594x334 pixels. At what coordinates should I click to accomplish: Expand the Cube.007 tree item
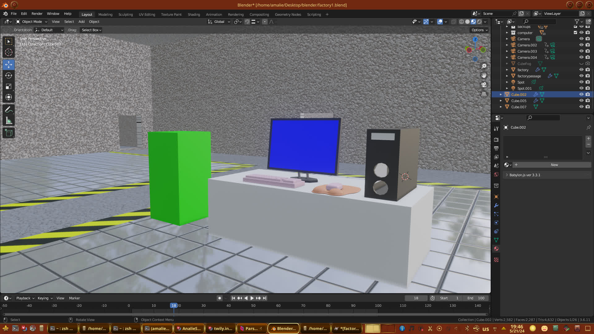coord(501,107)
